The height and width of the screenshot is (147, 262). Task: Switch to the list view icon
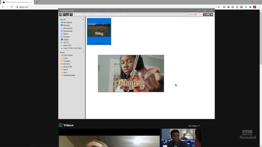click(212, 15)
